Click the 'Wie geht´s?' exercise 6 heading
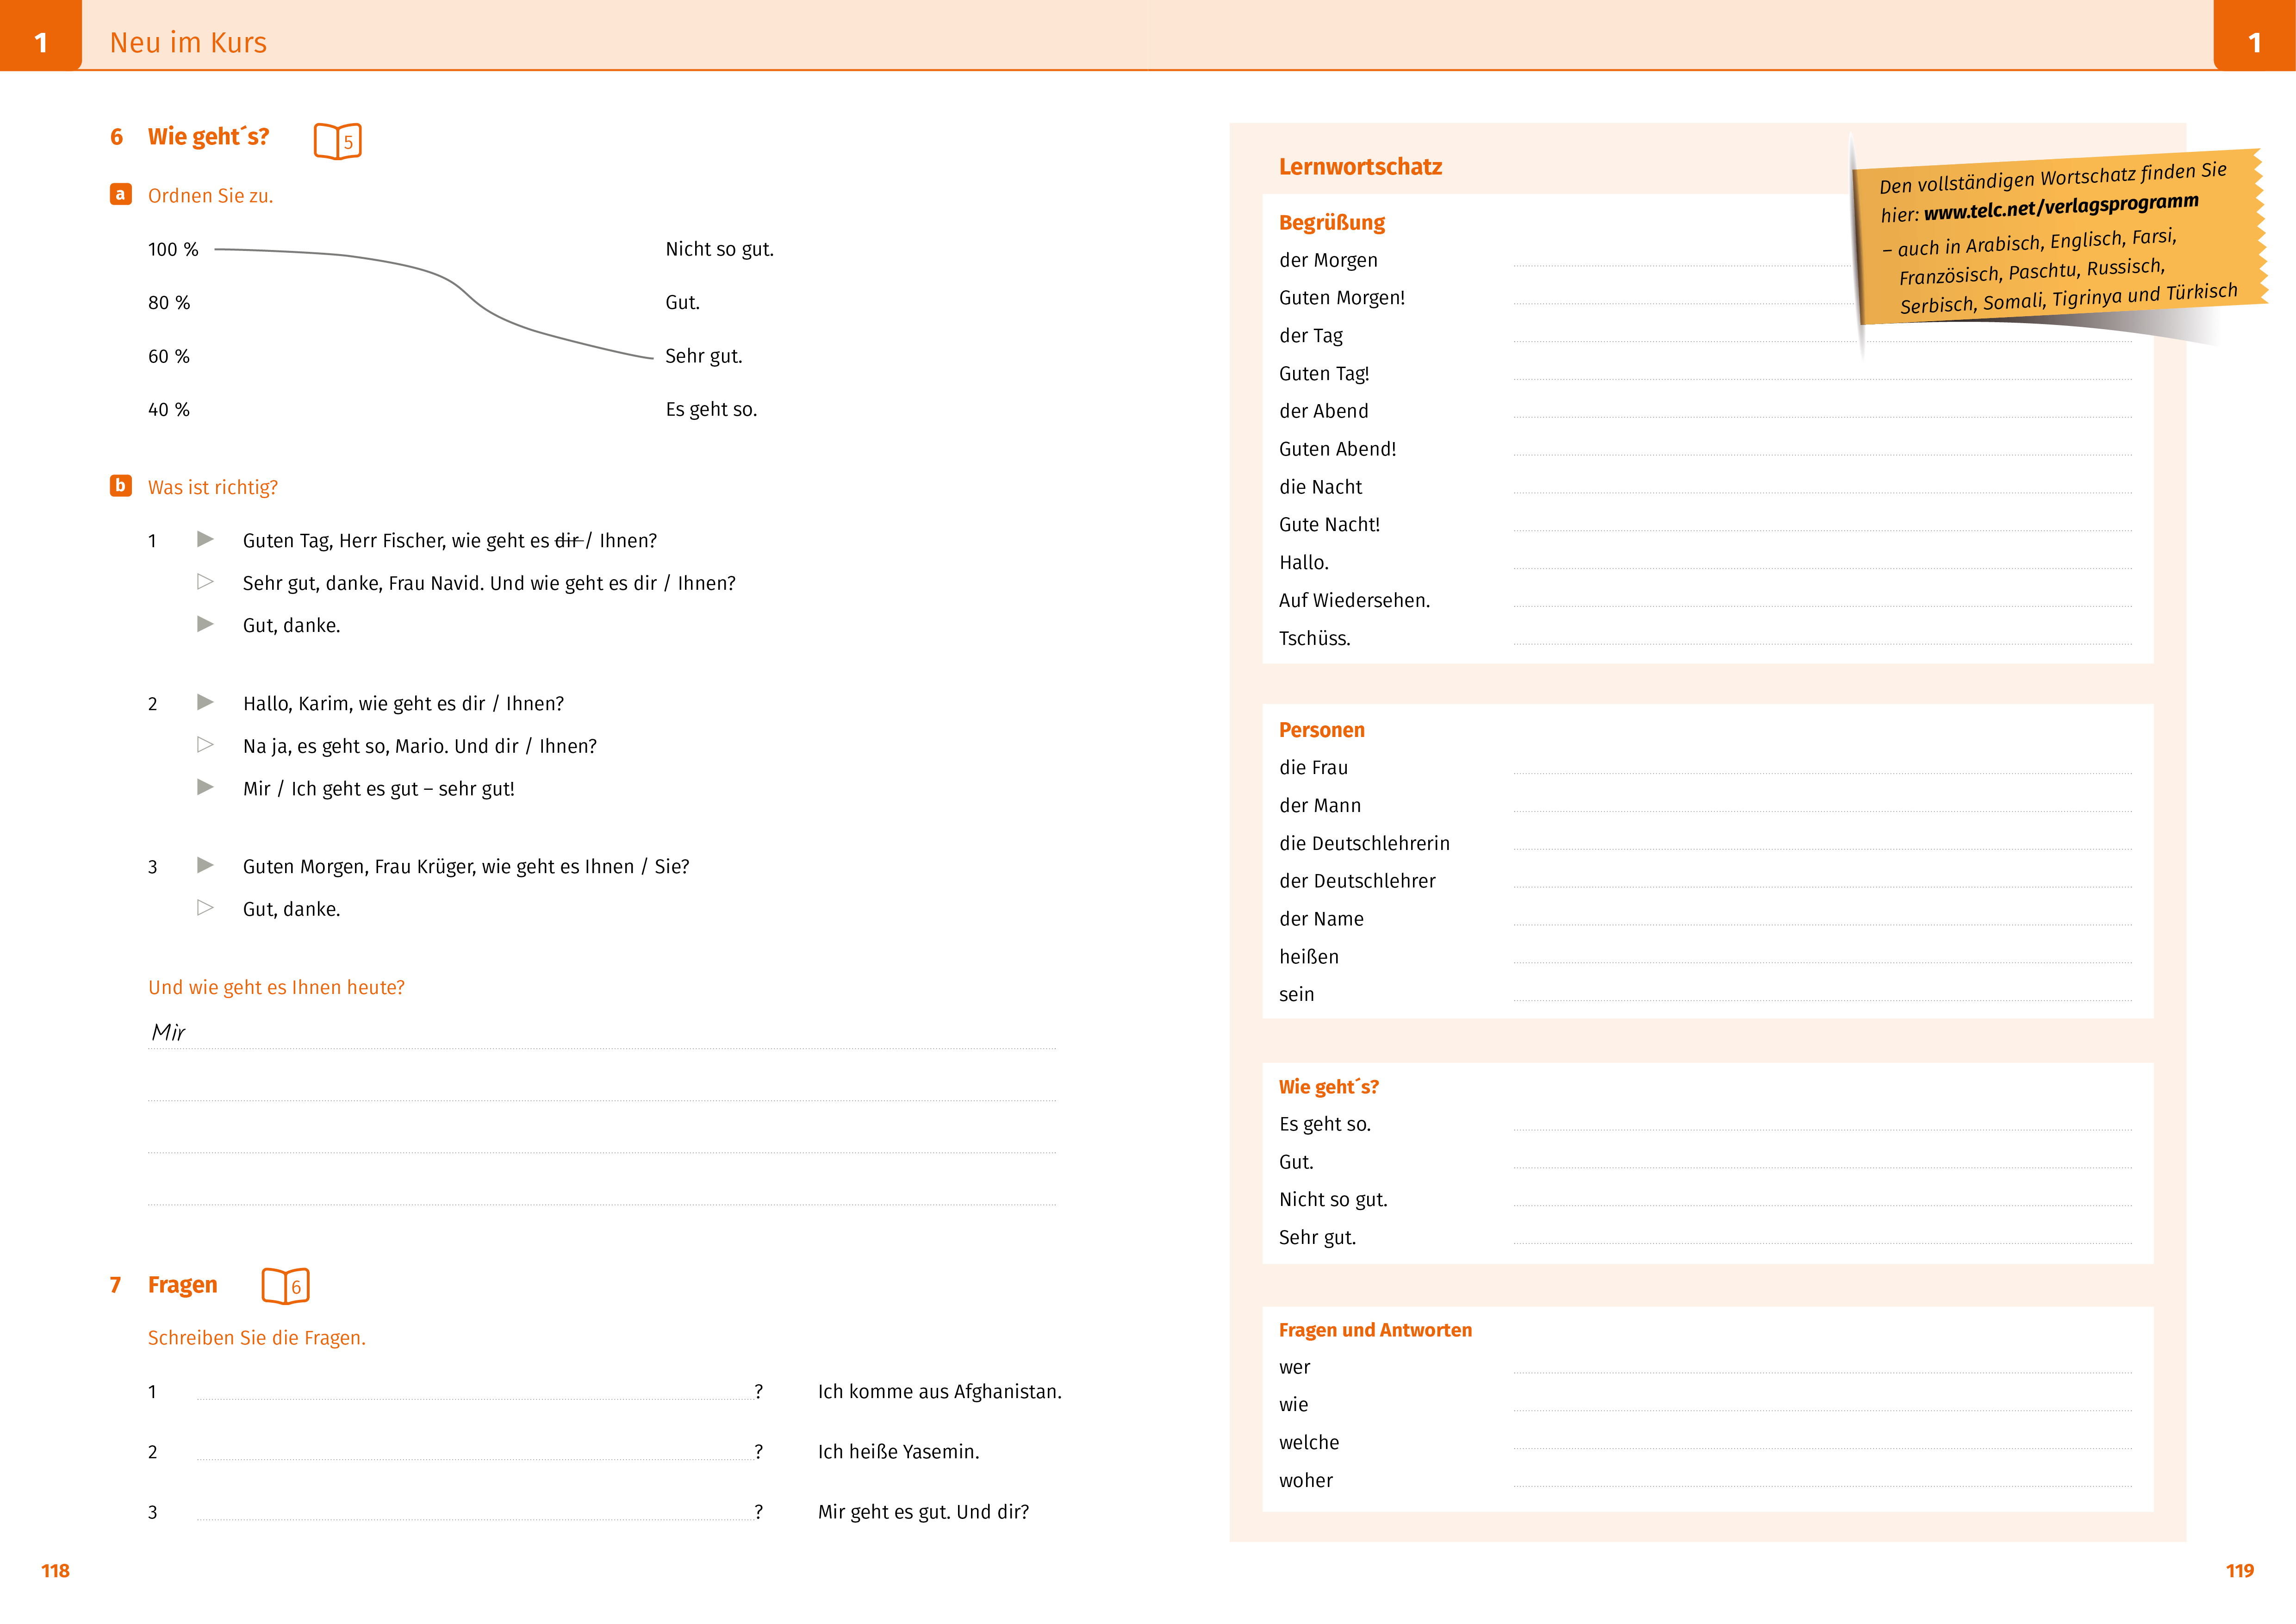The width and height of the screenshot is (2296, 1624). point(208,137)
